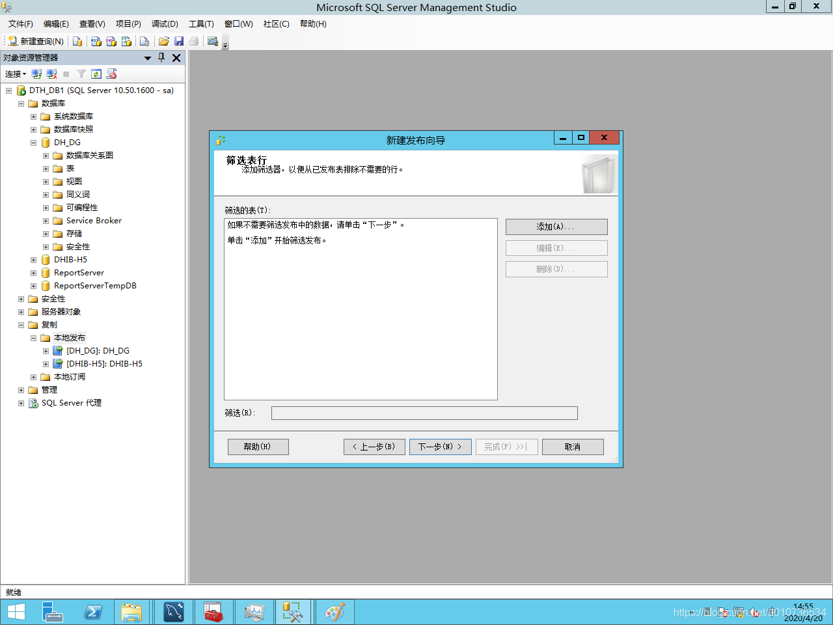Expand the 数据库快照 folder
The height and width of the screenshot is (625, 833).
[33, 130]
